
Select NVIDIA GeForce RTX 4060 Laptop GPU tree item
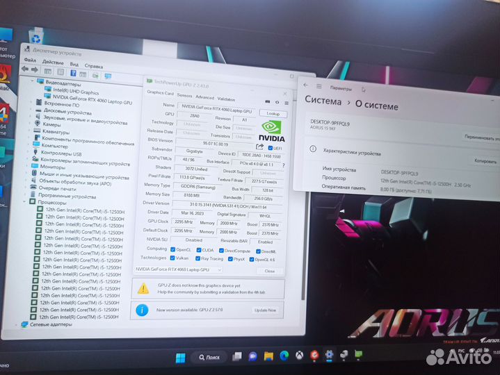[x=92, y=99]
